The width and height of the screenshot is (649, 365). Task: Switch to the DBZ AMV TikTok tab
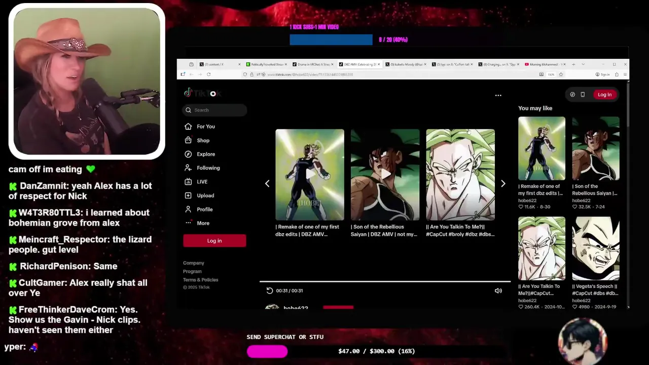pyautogui.click(x=359, y=64)
